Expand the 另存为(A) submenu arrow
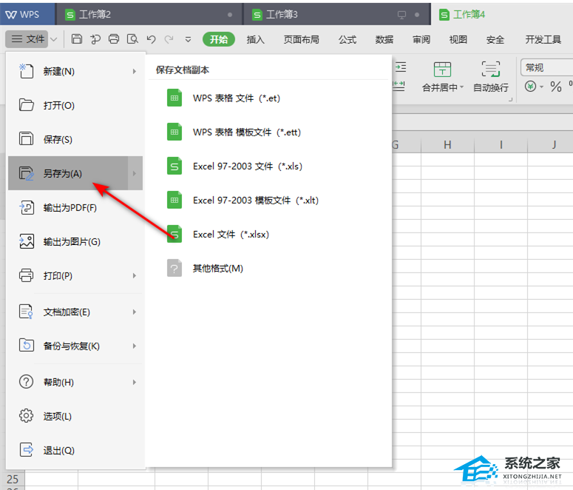573x490 pixels. [135, 173]
